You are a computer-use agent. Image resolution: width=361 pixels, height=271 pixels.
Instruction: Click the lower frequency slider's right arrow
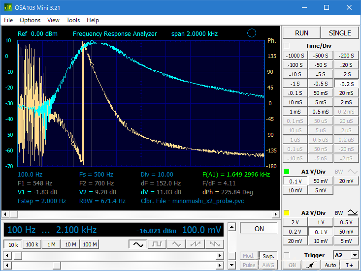click(220, 265)
